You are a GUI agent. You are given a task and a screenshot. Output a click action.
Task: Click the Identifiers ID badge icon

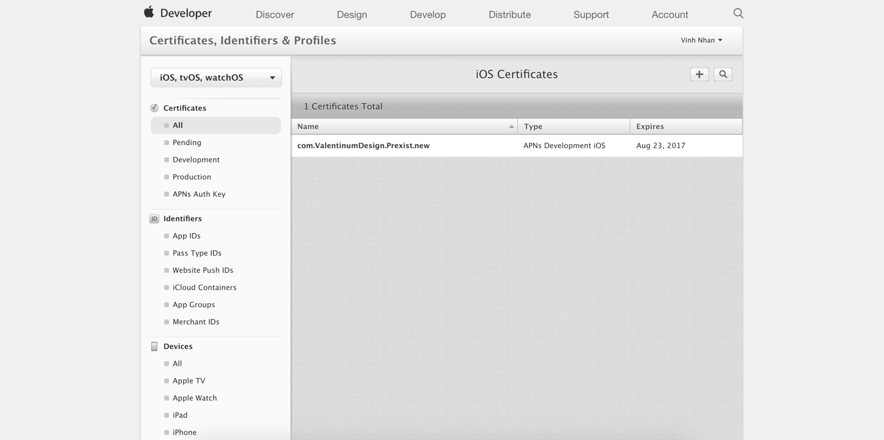154,219
